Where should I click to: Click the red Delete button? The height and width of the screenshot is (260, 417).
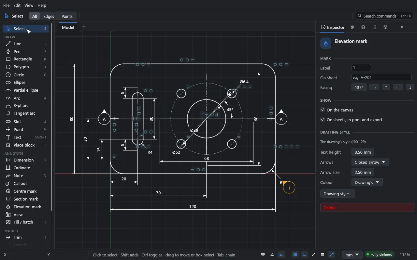(367, 208)
